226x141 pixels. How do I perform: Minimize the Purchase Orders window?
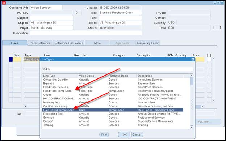pos(215,3)
